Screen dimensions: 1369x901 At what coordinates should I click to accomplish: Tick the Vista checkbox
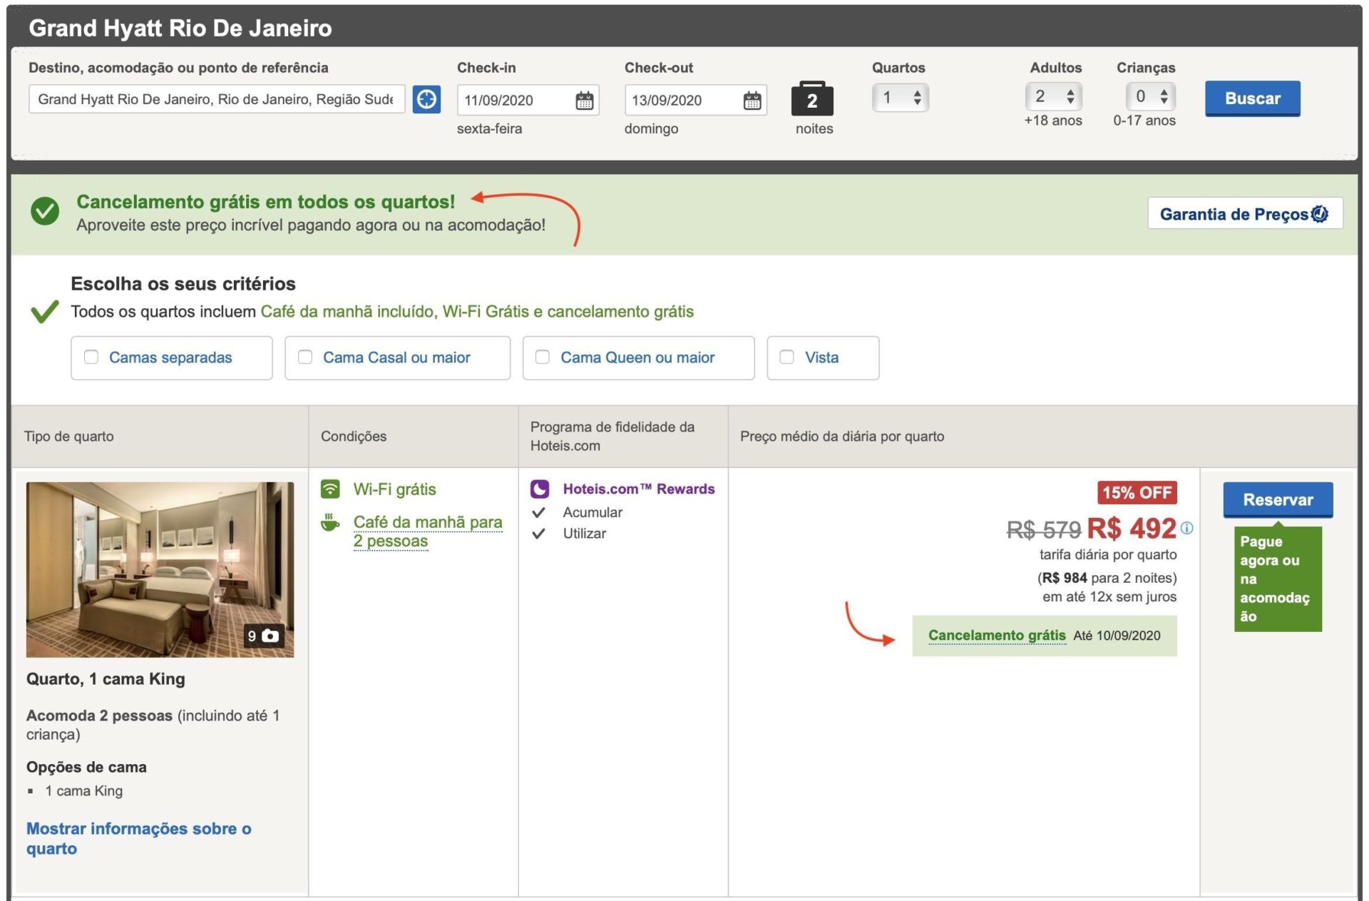click(787, 357)
